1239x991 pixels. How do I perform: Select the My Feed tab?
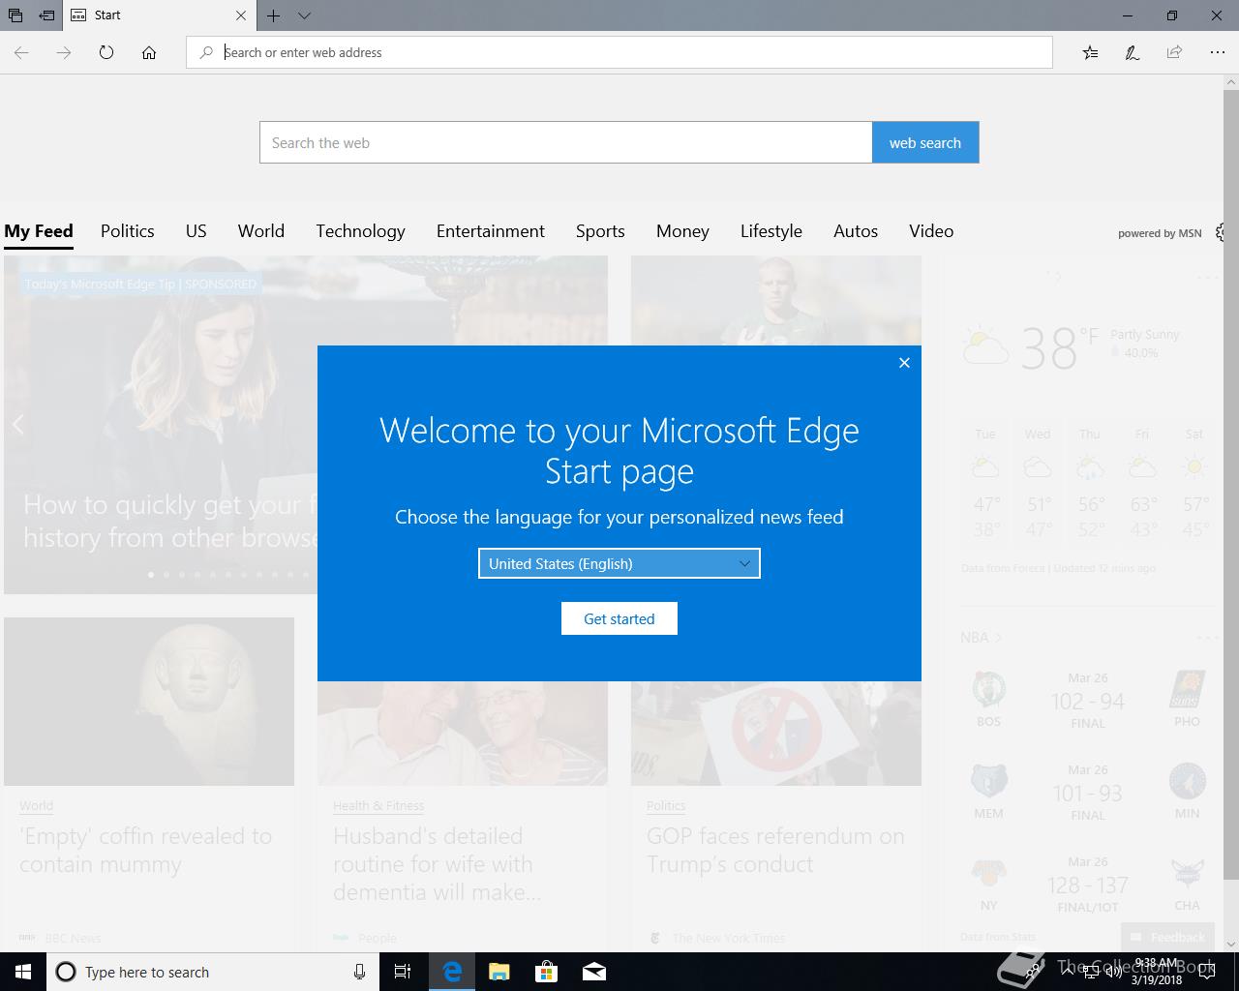click(39, 230)
